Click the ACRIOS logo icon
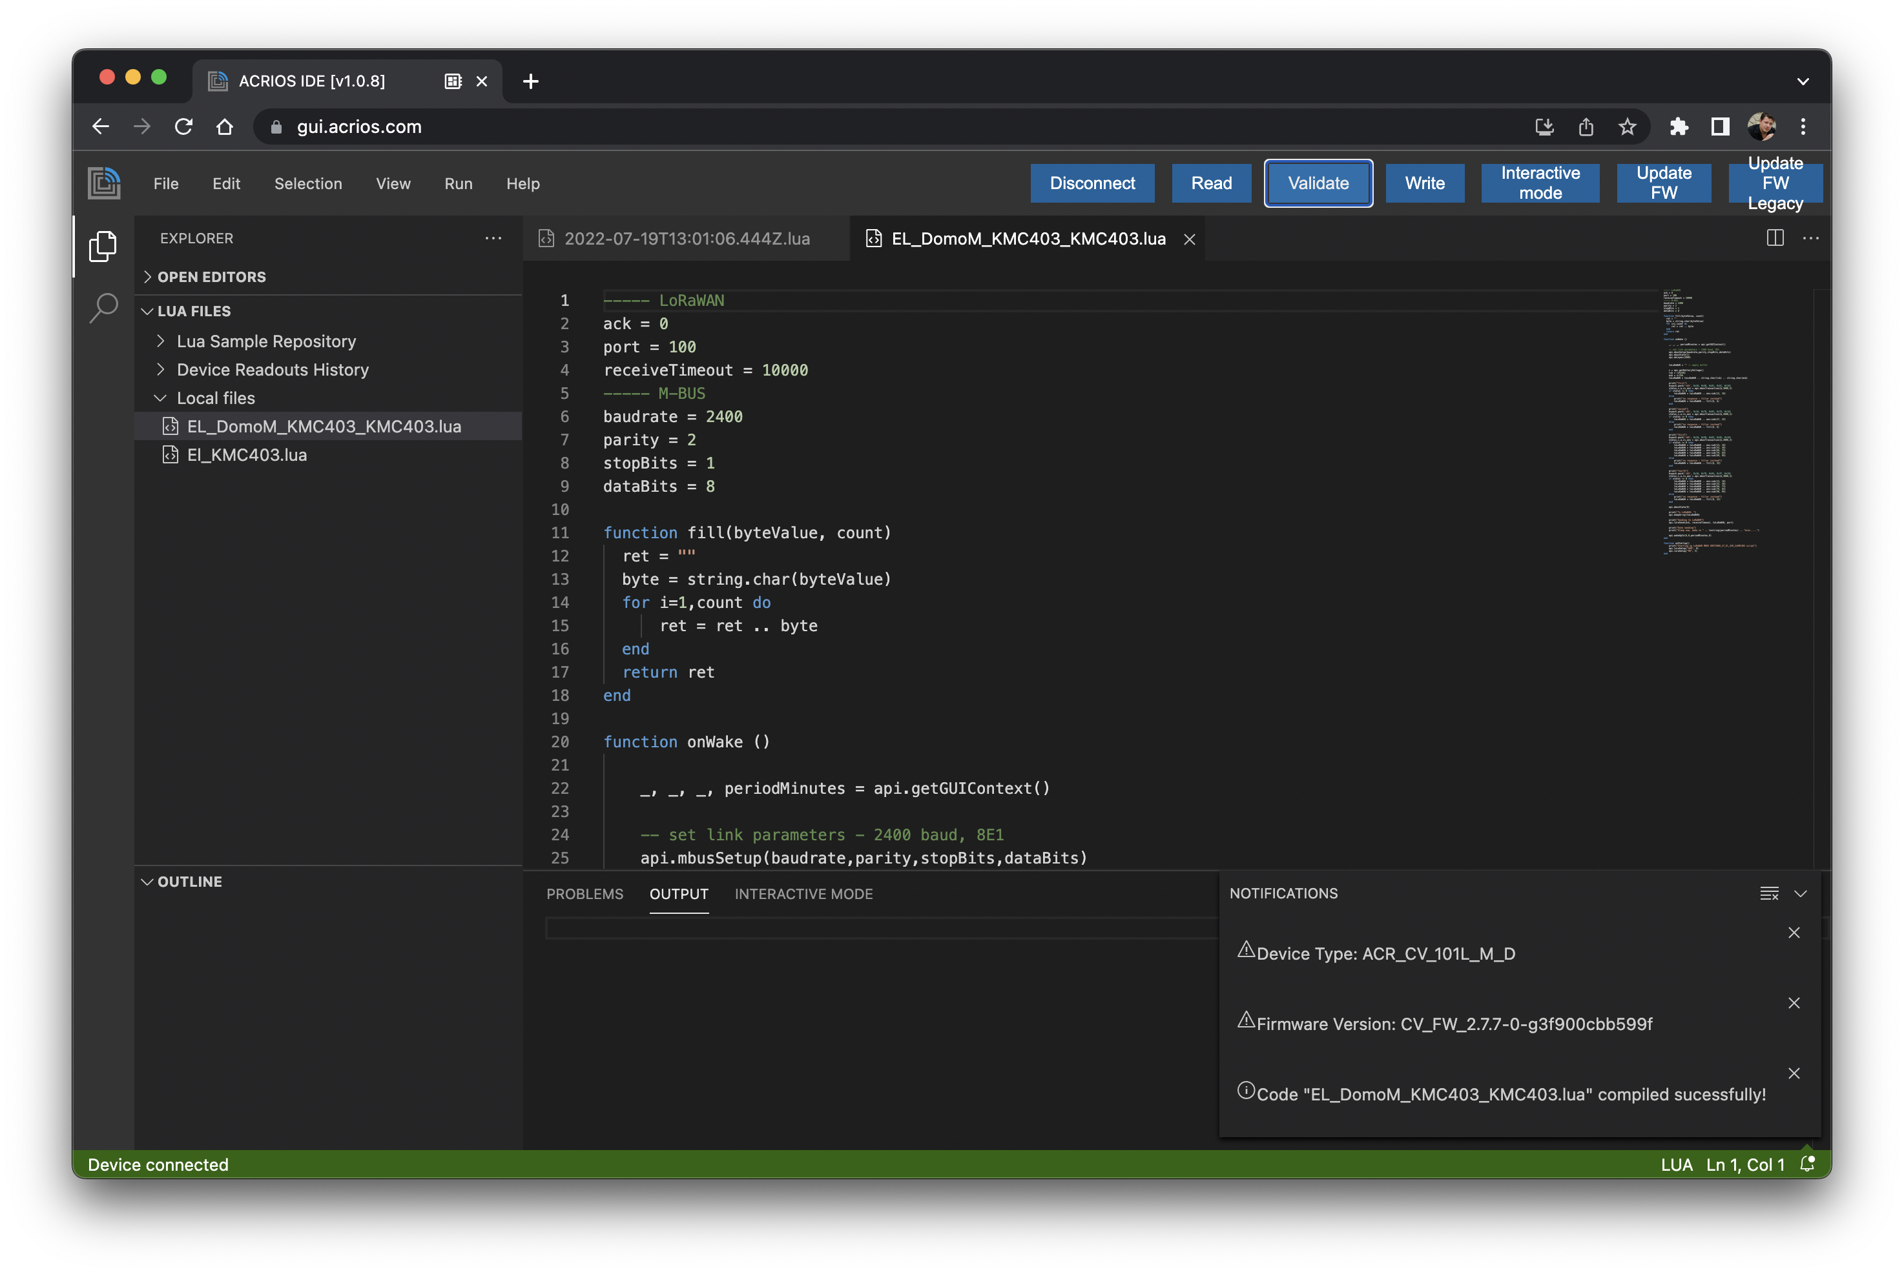The image size is (1904, 1274). [x=103, y=183]
